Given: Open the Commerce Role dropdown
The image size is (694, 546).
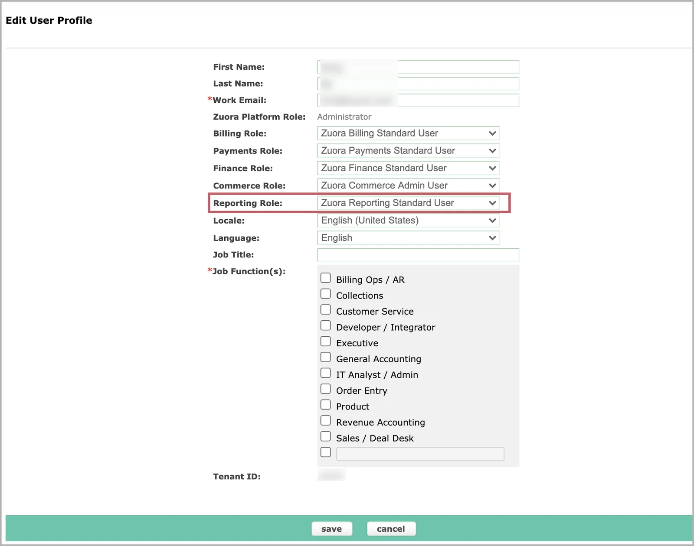Looking at the screenshot, I should (x=408, y=185).
